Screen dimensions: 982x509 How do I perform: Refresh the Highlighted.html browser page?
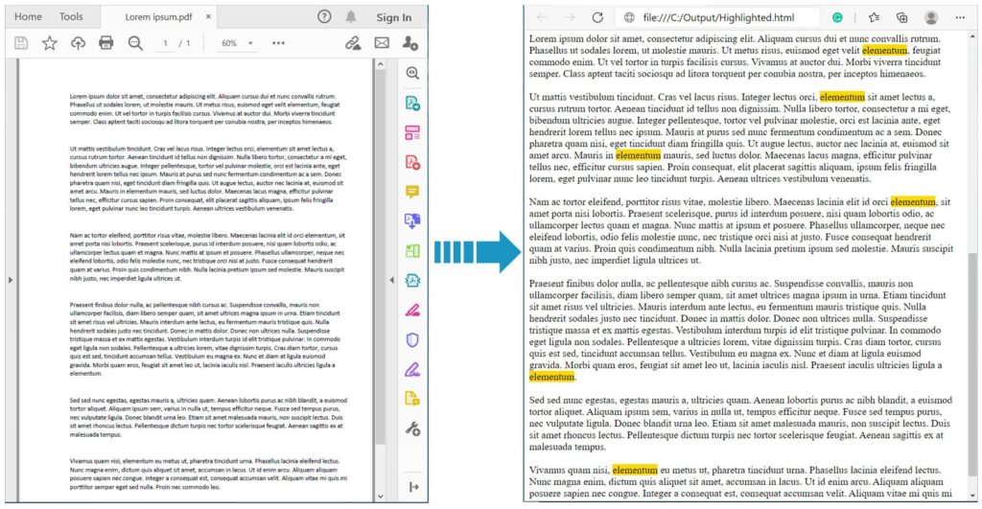pyautogui.click(x=597, y=17)
